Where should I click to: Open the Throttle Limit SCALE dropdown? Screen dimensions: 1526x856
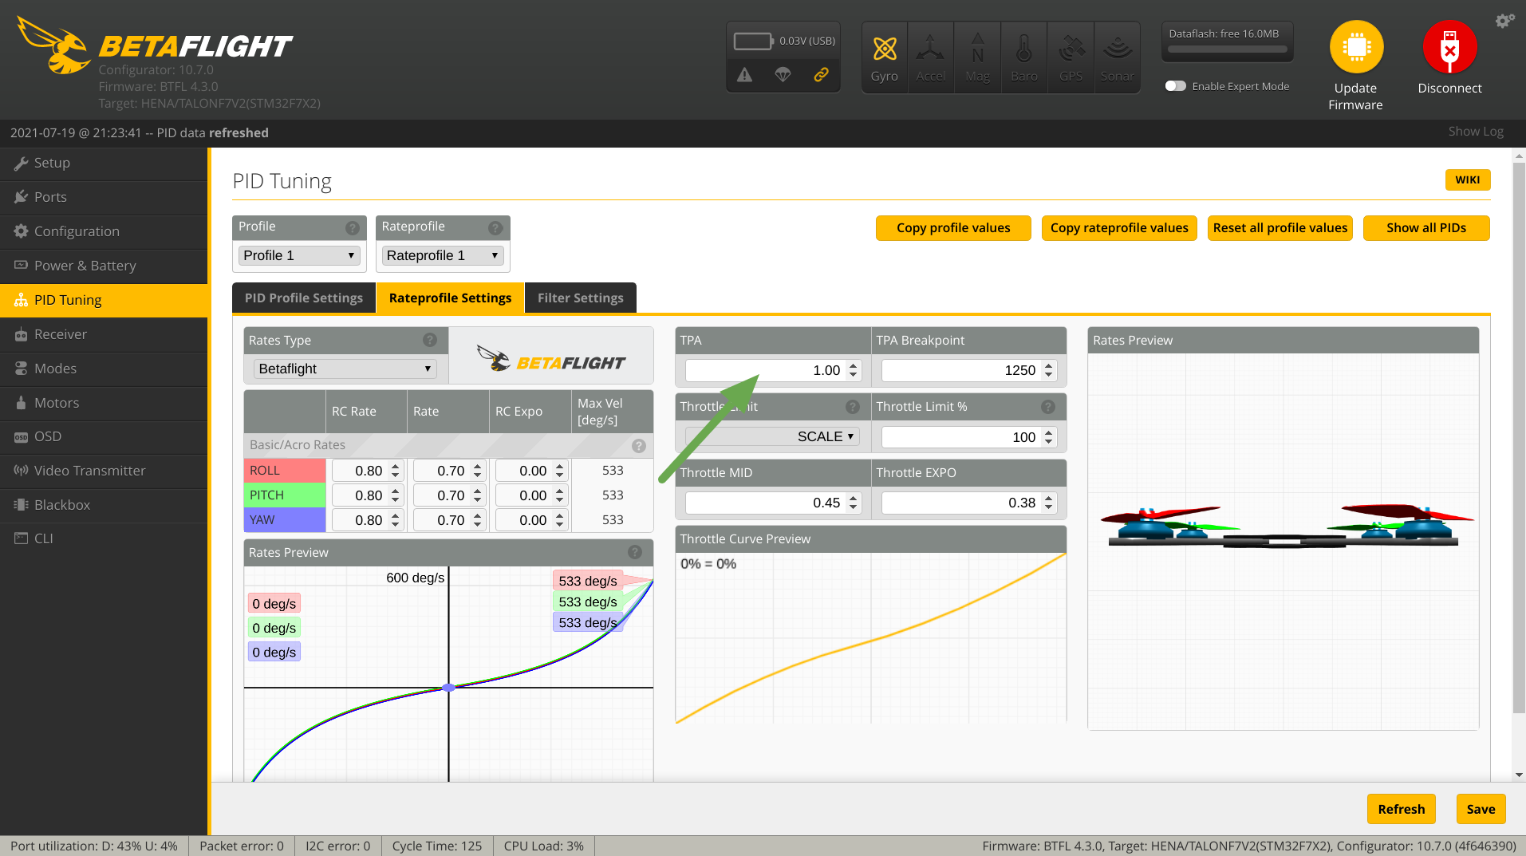coord(771,436)
